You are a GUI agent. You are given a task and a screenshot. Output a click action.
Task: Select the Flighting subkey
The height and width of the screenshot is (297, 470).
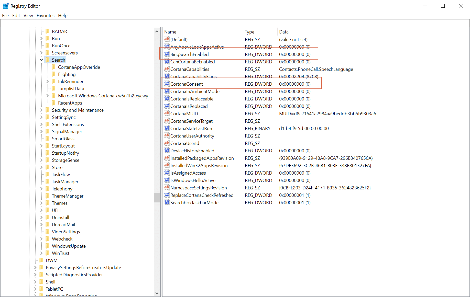tap(67, 74)
